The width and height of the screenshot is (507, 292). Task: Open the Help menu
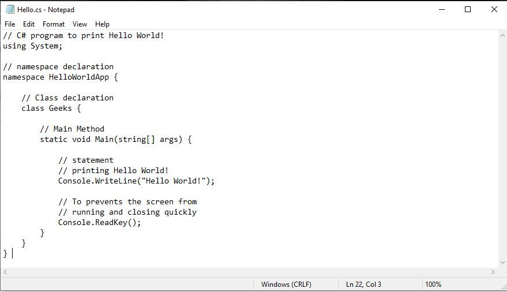[x=102, y=24]
